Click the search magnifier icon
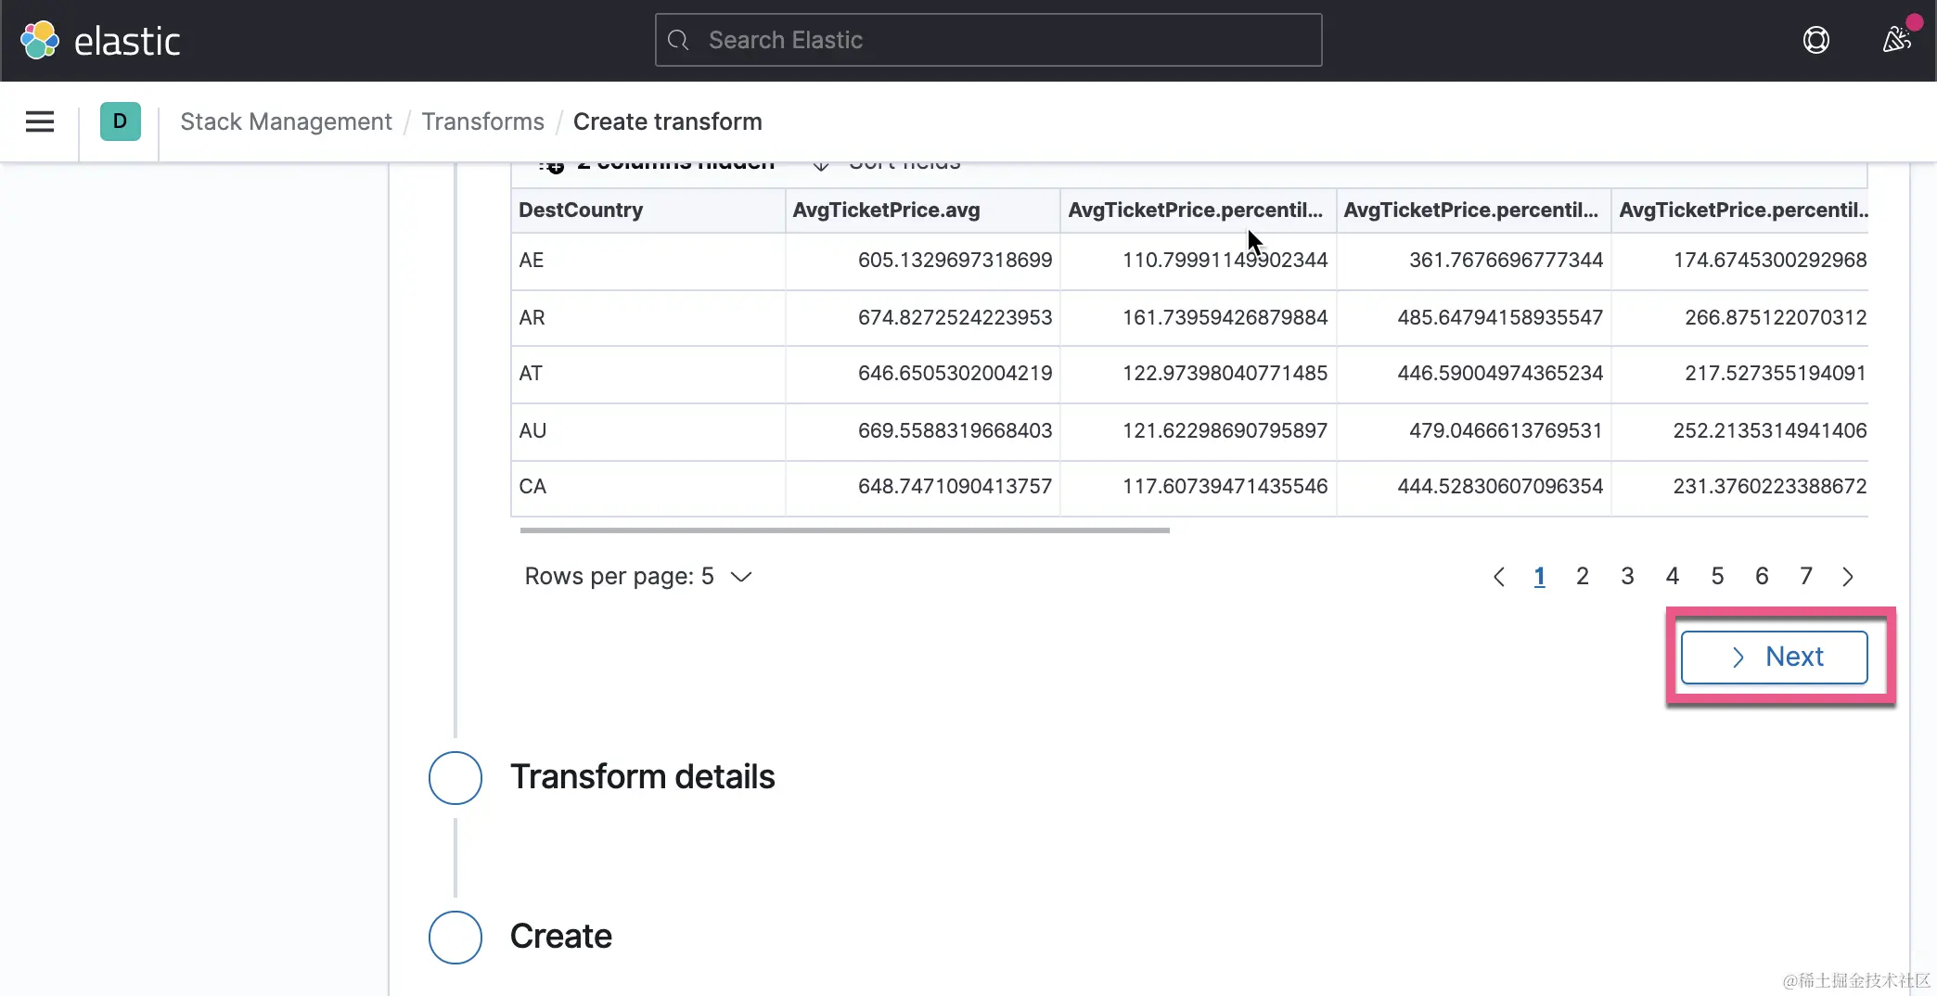Viewport: 1937px width, 996px height. [x=679, y=41]
